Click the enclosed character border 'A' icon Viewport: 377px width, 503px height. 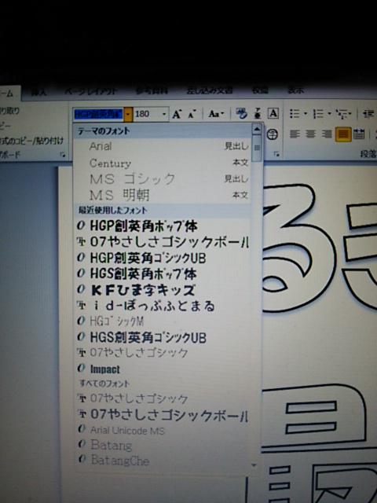pos(273,113)
